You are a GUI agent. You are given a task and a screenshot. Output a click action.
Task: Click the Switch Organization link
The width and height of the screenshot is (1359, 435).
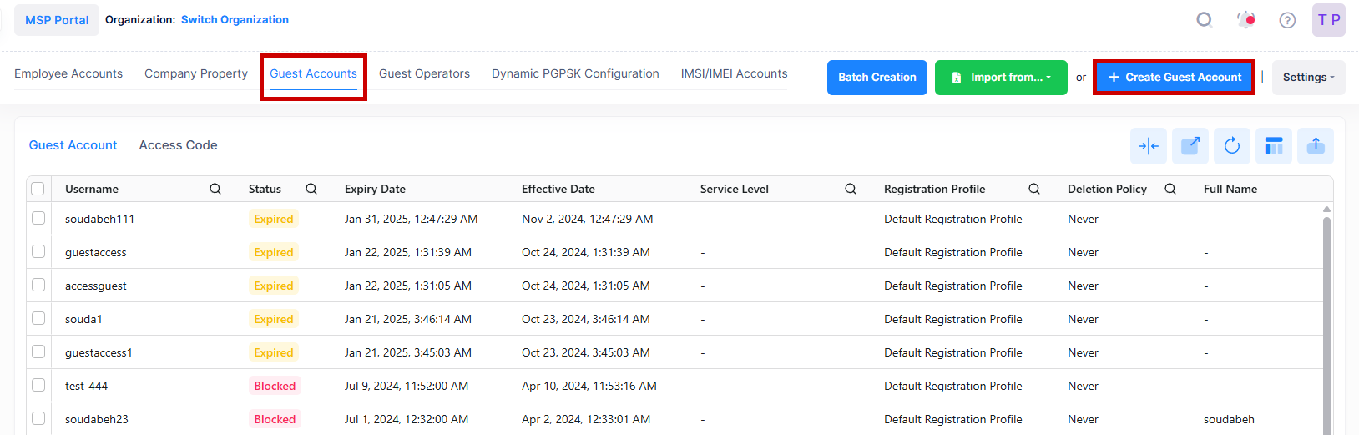(235, 19)
